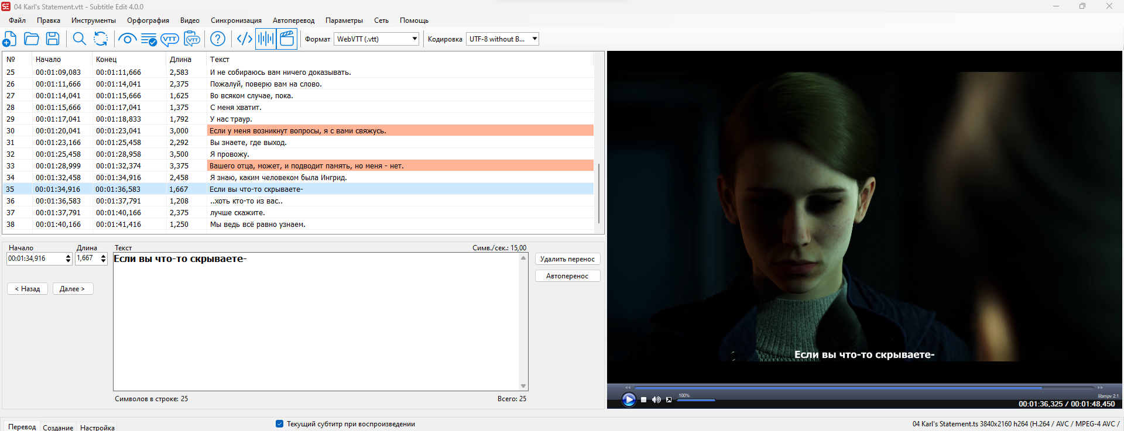Open the spell check list icon
Image resolution: width=1124 pixels, height=431 pixels.
pyautogui.click(x=149, y=39)
